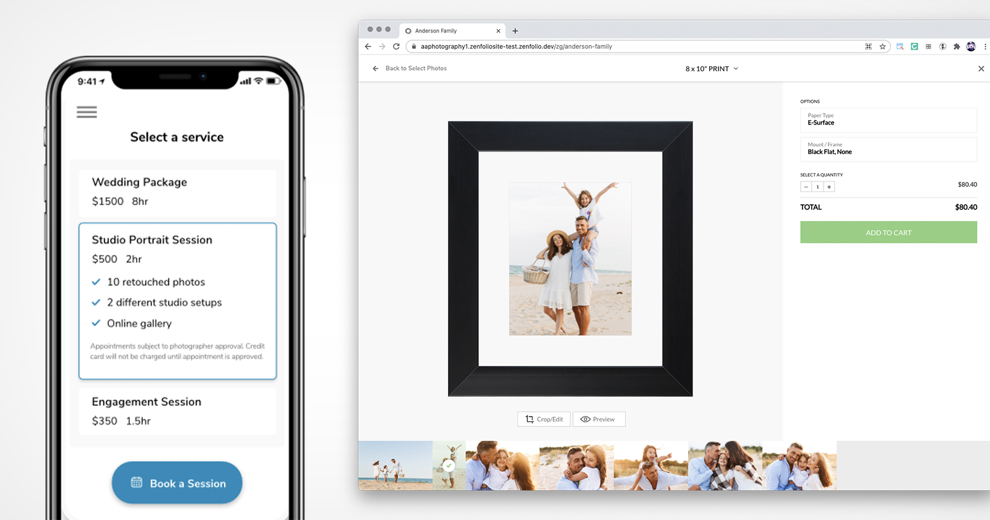Click the Preview button with eye icon
This screenshot has width=990, height=520.
tap(599, 419)
